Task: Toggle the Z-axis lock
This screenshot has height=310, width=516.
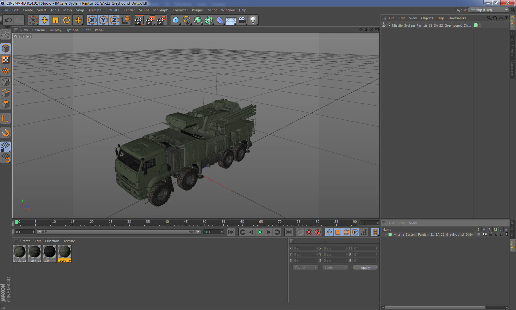Action: click(114, 20)
